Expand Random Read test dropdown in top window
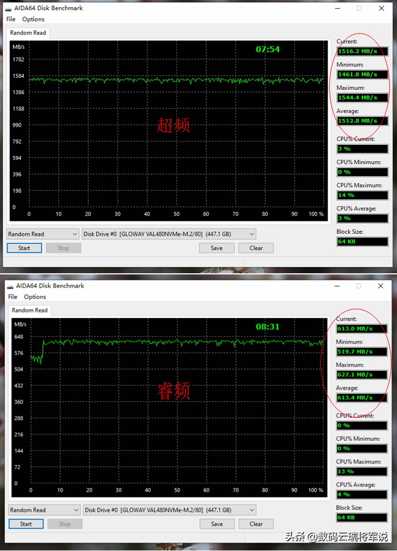 (42, 234)
